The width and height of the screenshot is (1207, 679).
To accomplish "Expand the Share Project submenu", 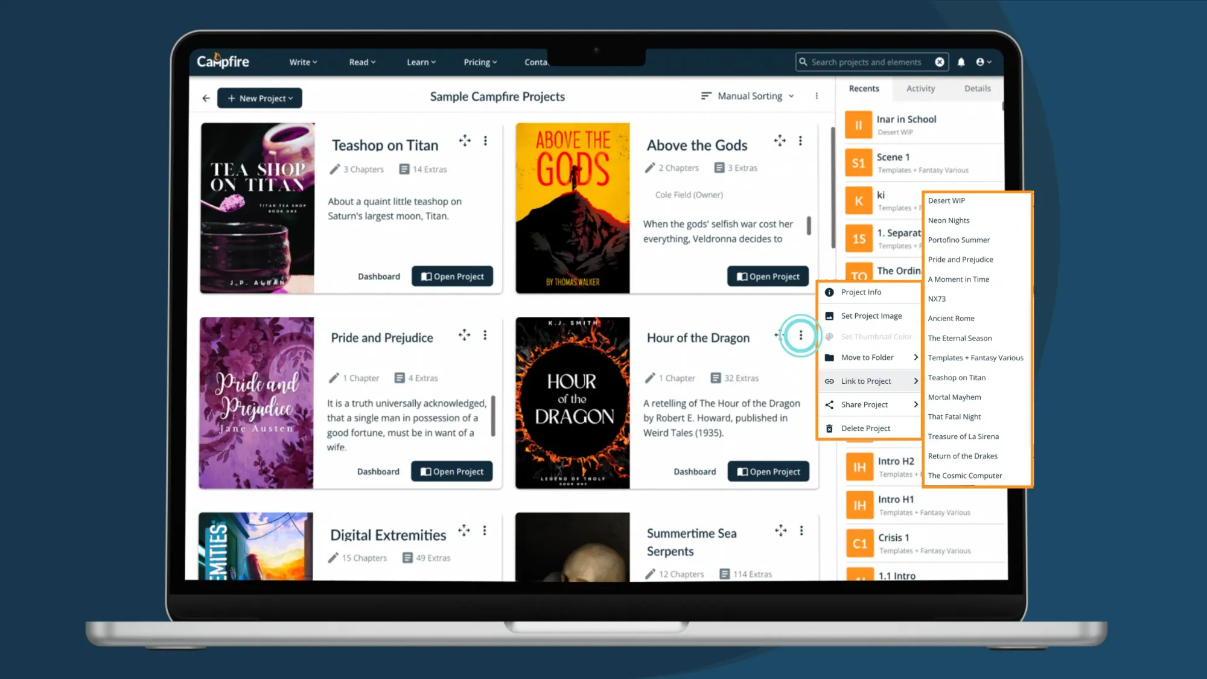I will point(870,404).
